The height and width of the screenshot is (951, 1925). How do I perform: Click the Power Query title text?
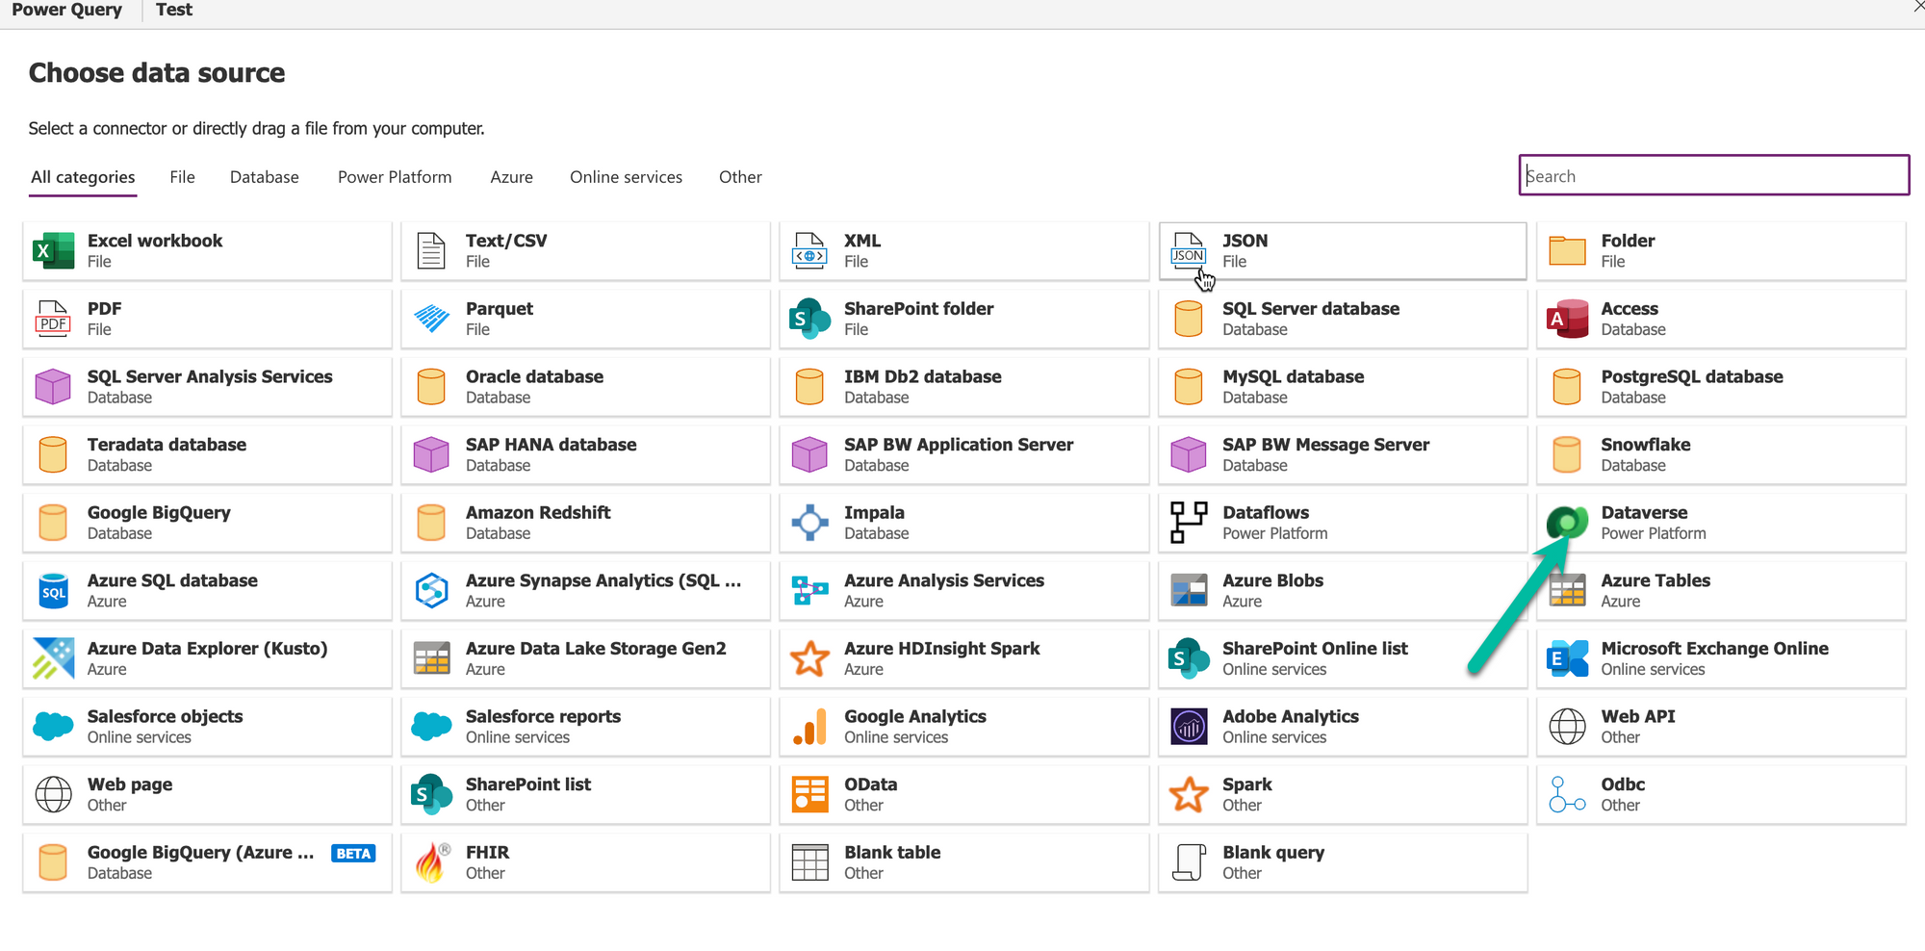66,10
